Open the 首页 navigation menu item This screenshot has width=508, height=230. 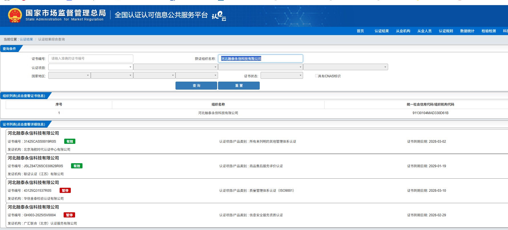360,31
